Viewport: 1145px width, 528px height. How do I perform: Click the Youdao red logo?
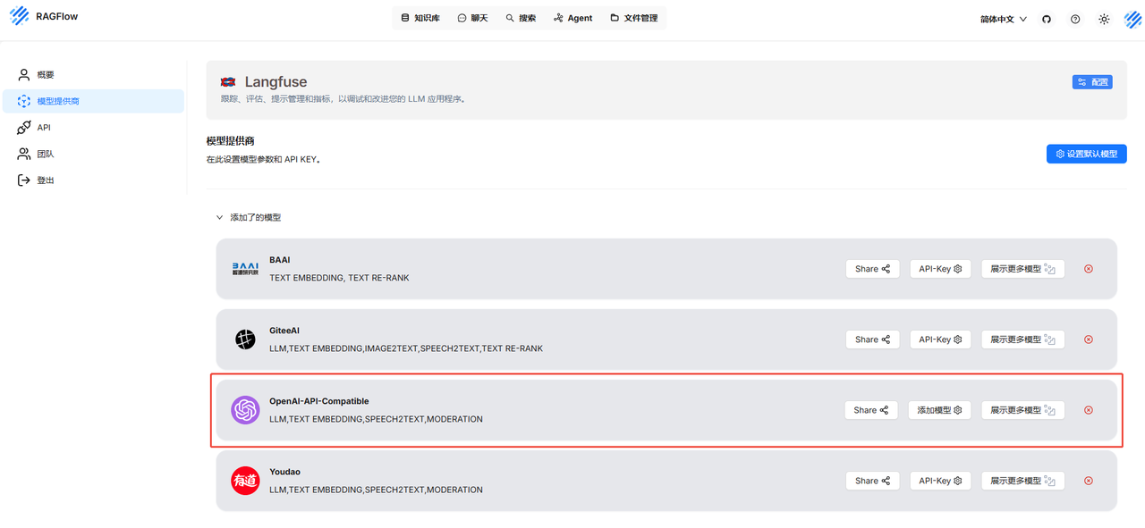coord(245,481)
